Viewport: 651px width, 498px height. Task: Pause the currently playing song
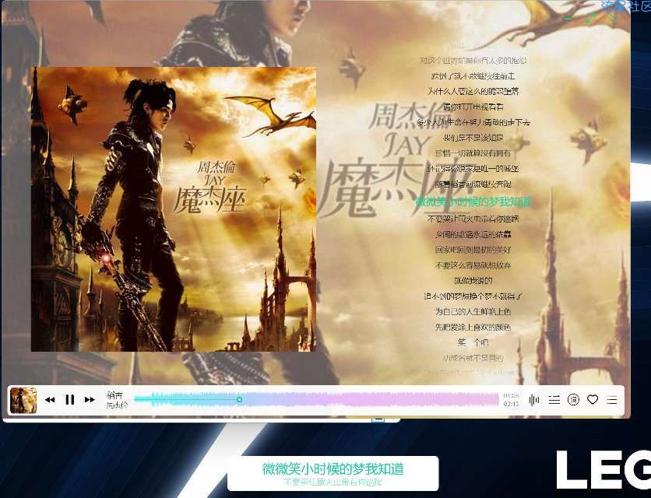point(70,400)
